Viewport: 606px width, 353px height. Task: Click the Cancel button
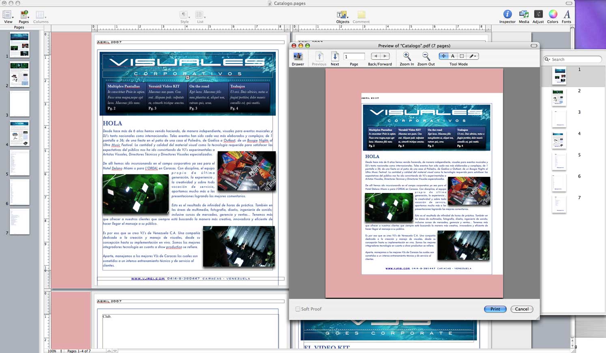pyautogui.click(x=522, y=309)
